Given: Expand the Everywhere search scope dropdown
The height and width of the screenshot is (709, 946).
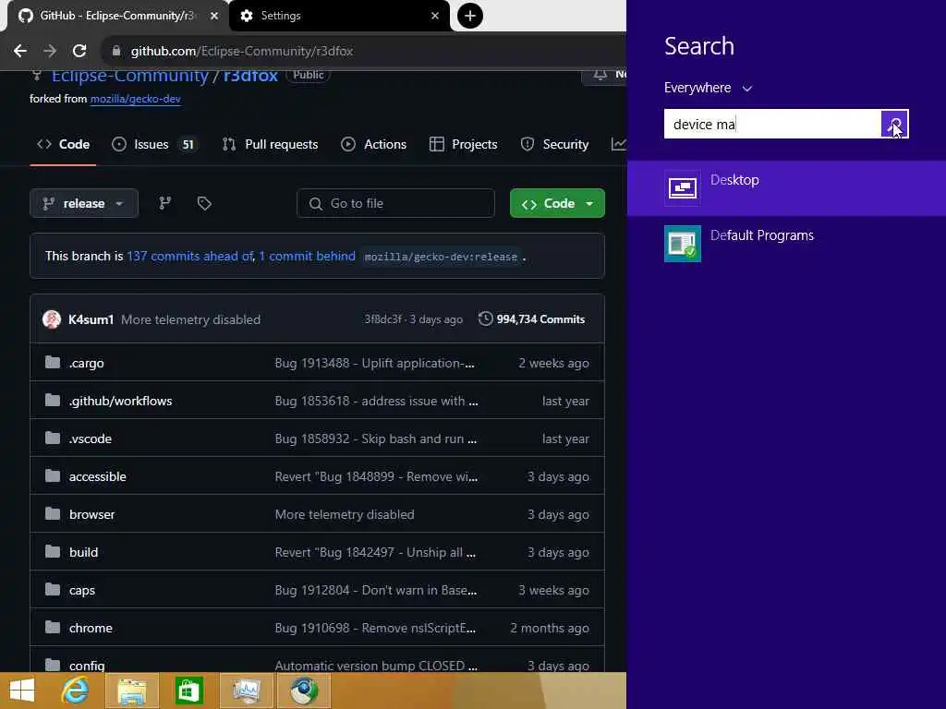Looking at the screenshot, I should coord(709,88).
